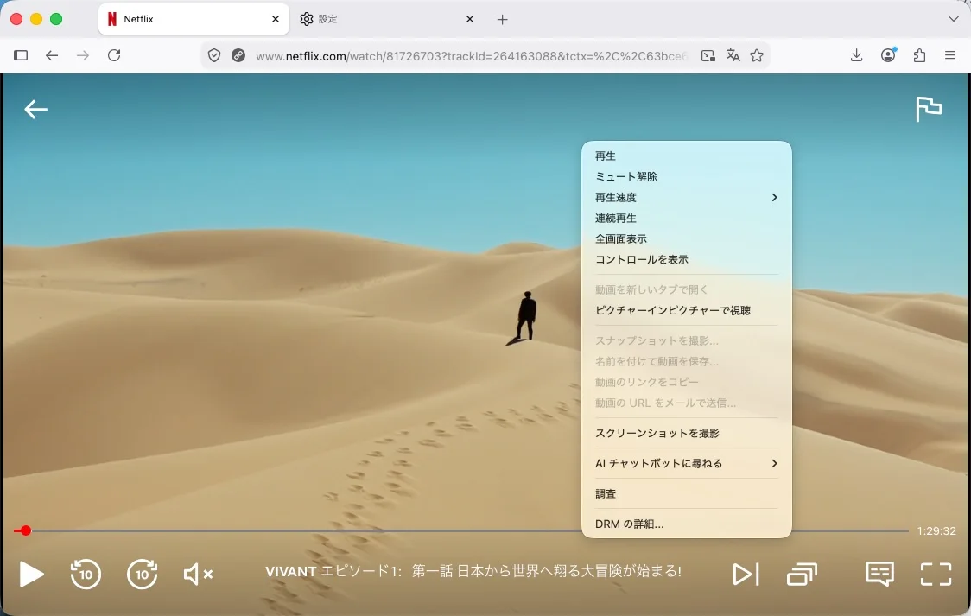Navigate back in browser history
Screen dimensions: 971x616
pyautogui.click(x=52, y=55)
